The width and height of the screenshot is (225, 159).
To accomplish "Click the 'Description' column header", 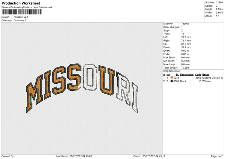I will [187, 75].
